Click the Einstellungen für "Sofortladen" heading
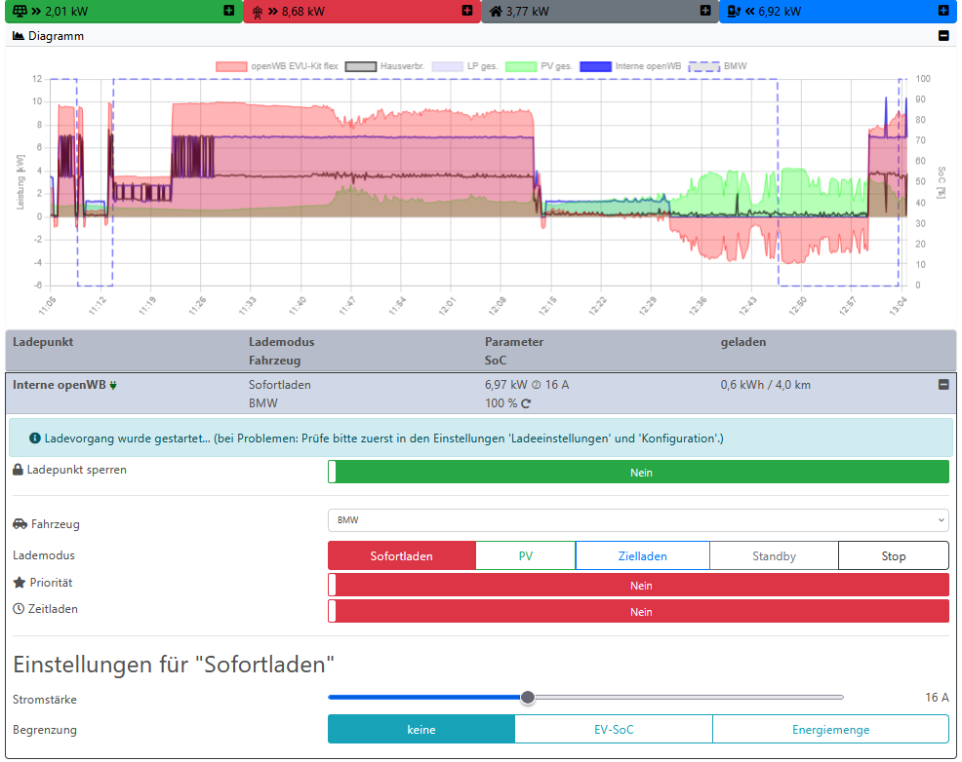 (174, 664)
